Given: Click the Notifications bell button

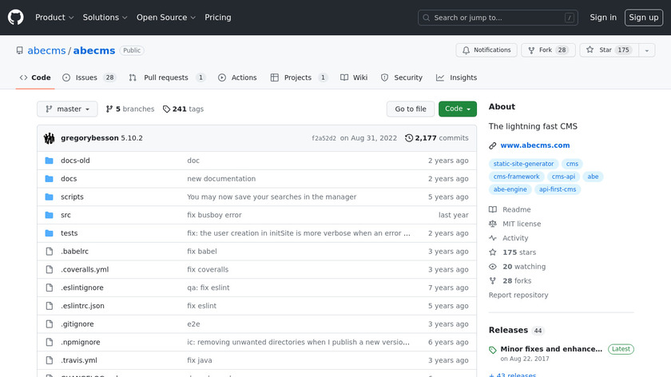Looking at the screenshot, I should pyautogui.click(x=486, y=50).
